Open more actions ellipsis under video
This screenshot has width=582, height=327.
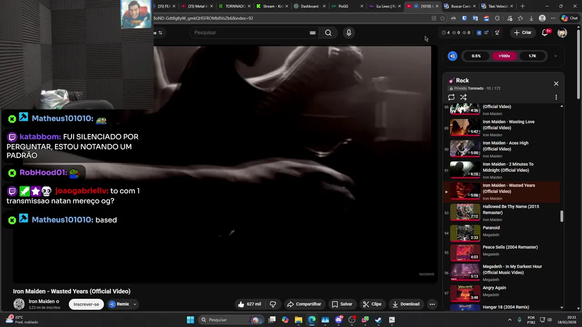coord(432,304)
